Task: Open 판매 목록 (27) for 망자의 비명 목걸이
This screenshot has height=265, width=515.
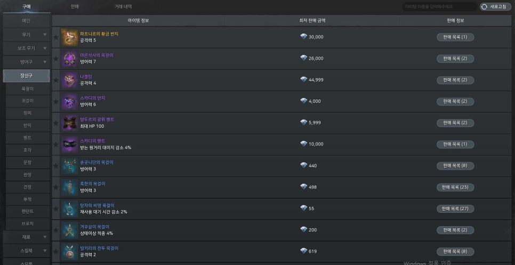Action: [455, 209]
